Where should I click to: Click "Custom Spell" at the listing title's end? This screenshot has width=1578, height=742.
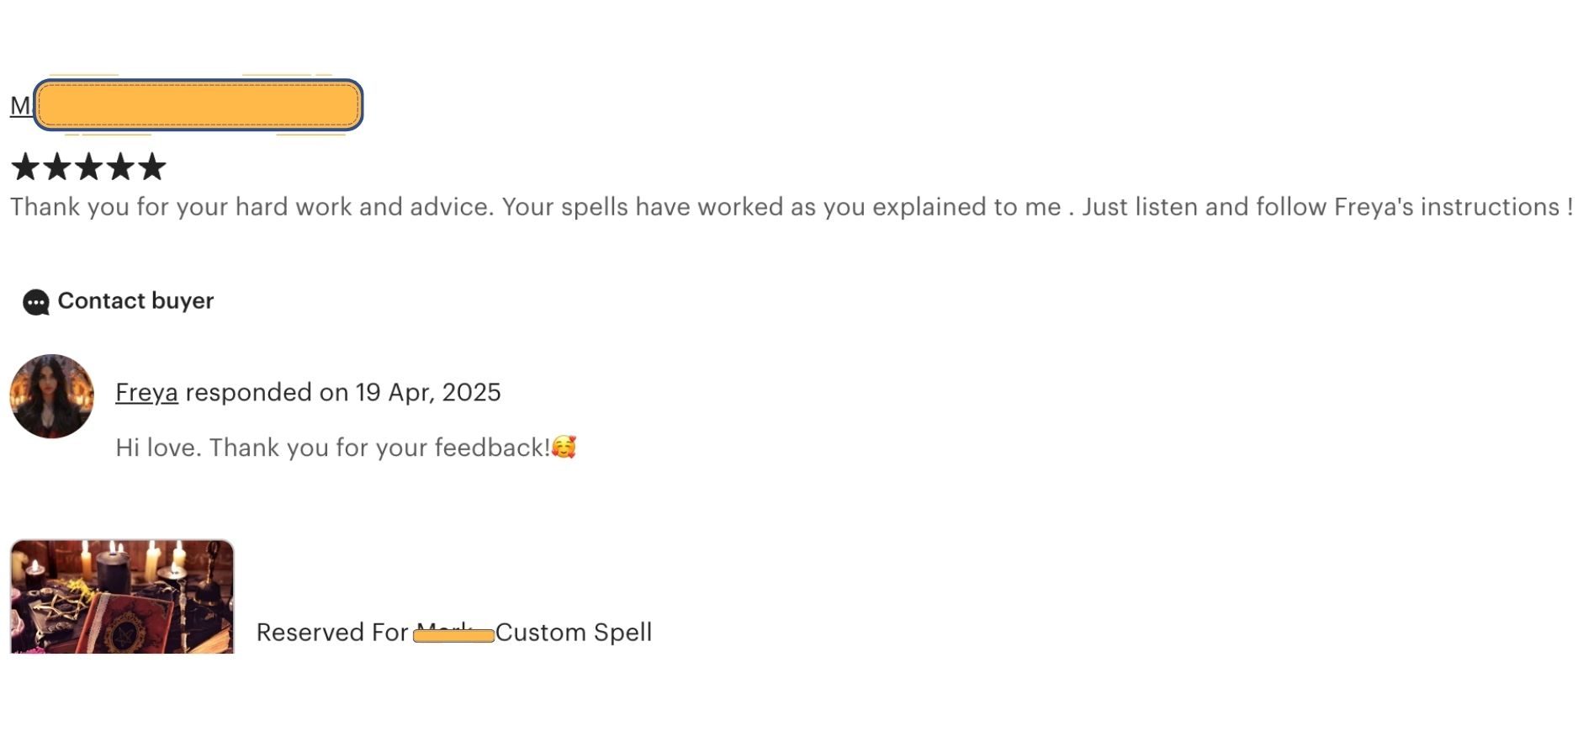tap(574, 633)
